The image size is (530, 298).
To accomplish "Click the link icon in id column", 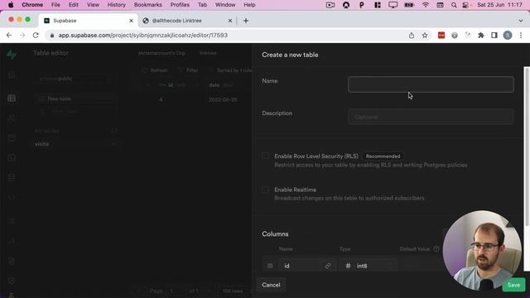I will point(328,266).
